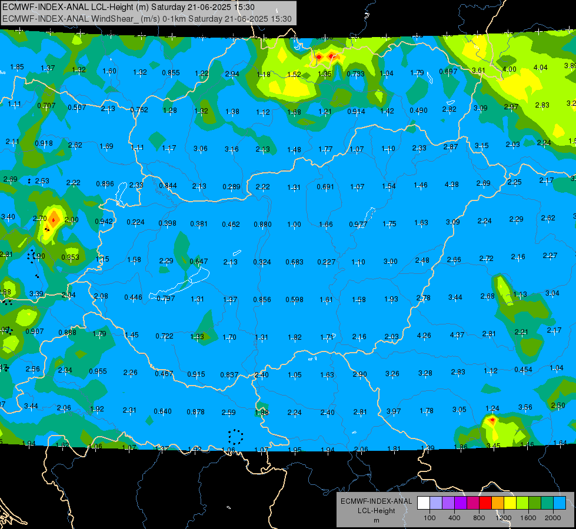Click the wind shear value 3.56
The width and height of the screenshot is (576, 529).
point(525,407)
